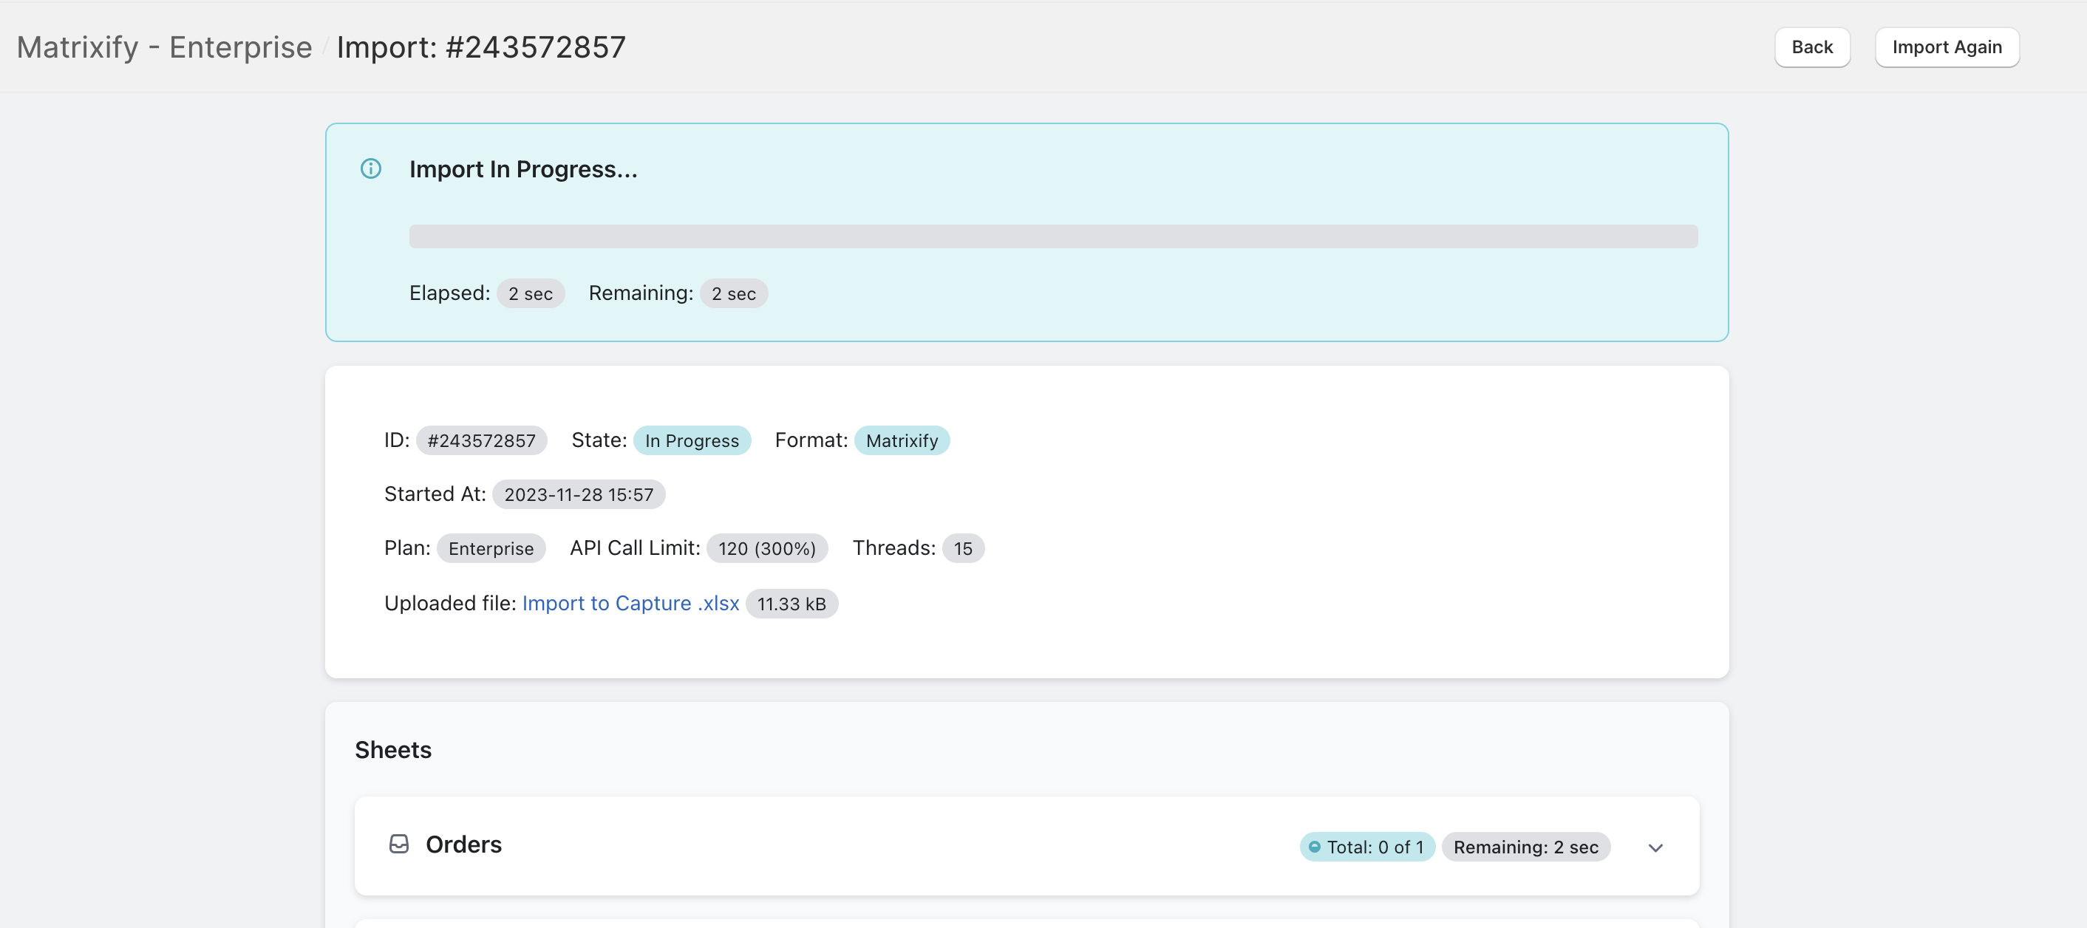Click the API Call Limit 120 (300%) badge
Image resolution: width=2087 pixels, height=928 pixels.
766,547
